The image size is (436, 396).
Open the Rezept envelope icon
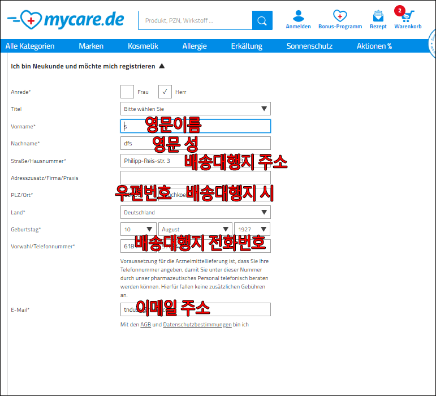click(x=378, y=16)
